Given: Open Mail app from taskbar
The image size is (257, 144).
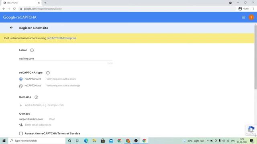Looking at the screenshot, I should [111, 140].
